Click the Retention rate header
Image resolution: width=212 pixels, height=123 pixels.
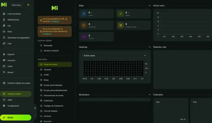click(160, 47)
